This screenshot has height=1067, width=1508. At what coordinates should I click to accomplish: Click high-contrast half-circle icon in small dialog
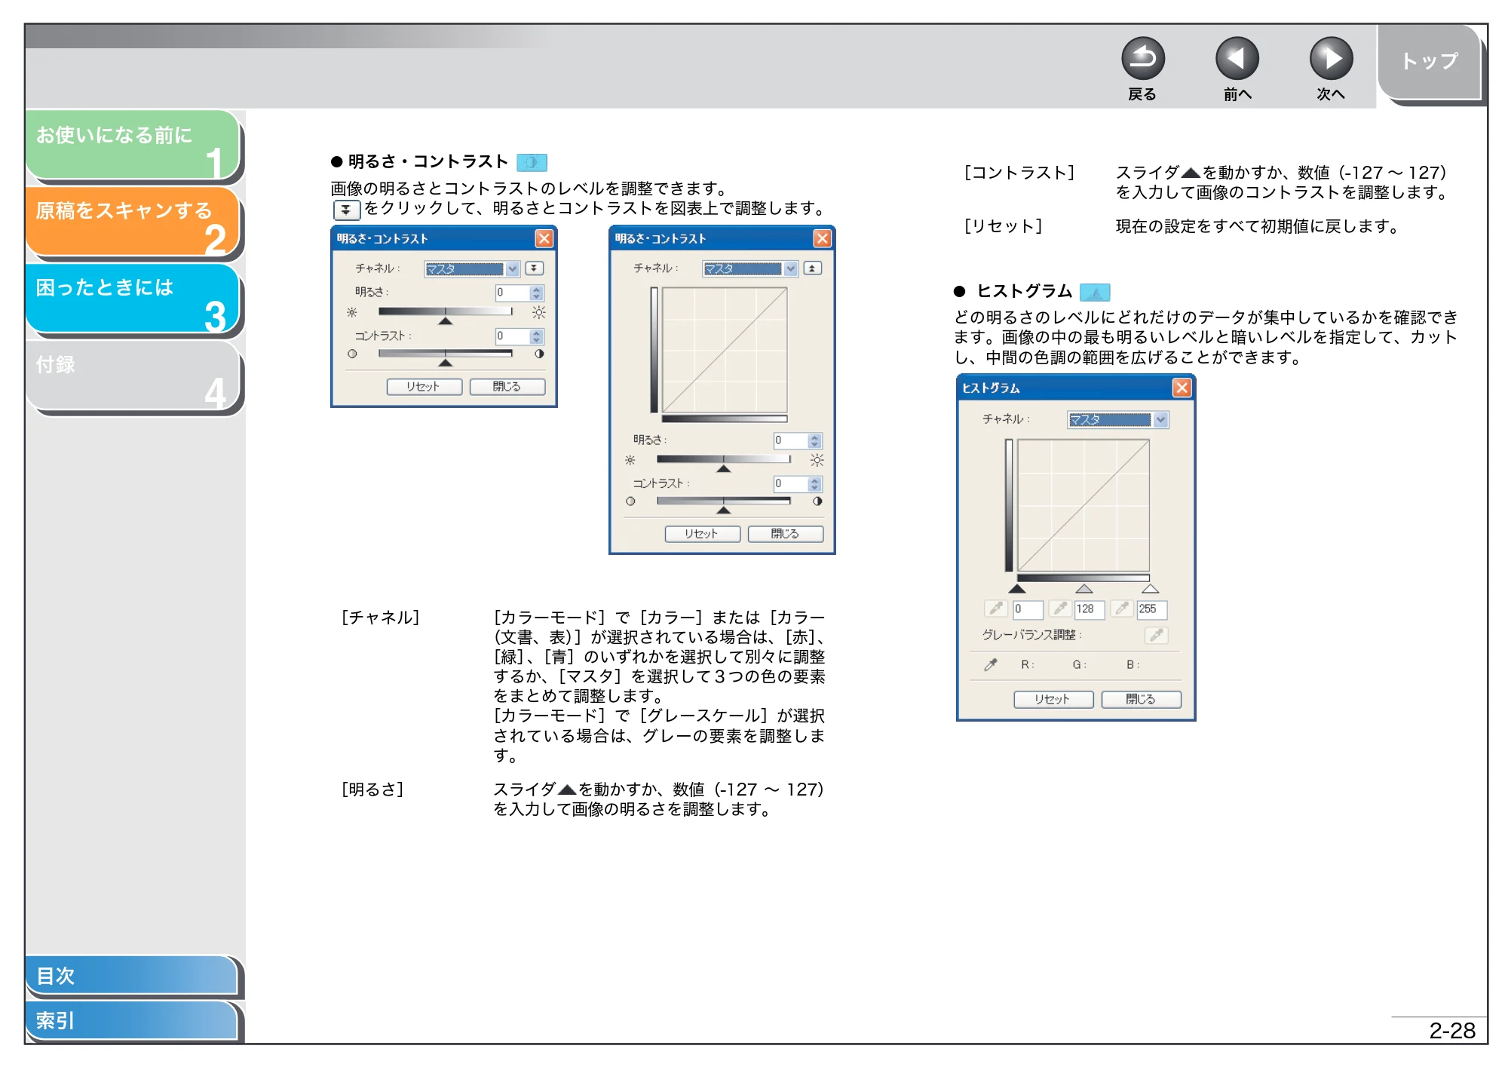pyautogui.click(x=539, y=354)
